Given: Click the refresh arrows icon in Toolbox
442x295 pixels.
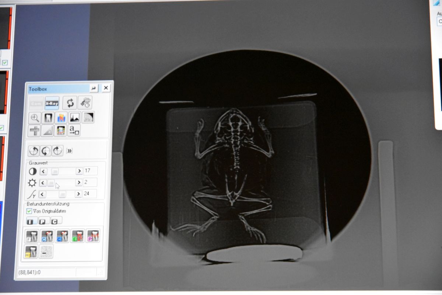Looking at the screenshot, I should click(69, 103).
